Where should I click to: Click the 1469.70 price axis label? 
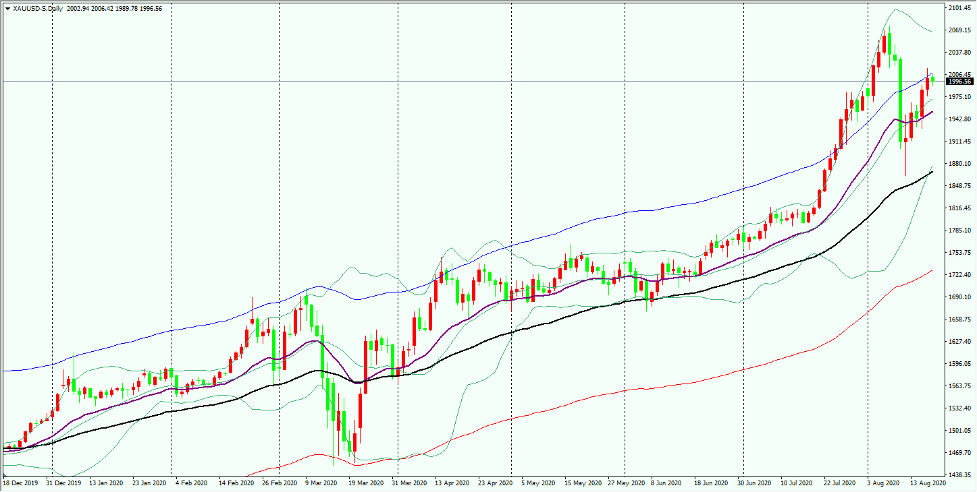click(x=960, y=453)
